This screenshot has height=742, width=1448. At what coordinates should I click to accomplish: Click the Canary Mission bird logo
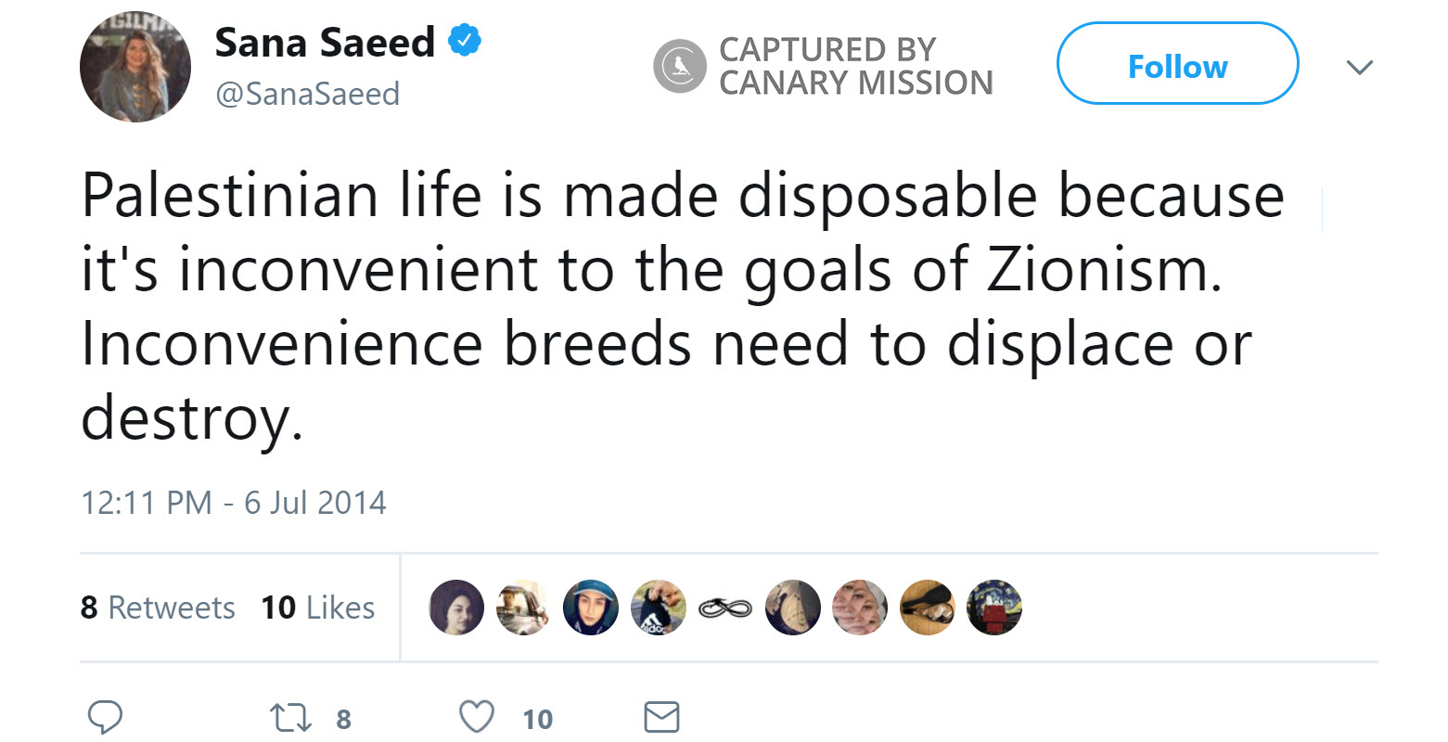(680, 66)
